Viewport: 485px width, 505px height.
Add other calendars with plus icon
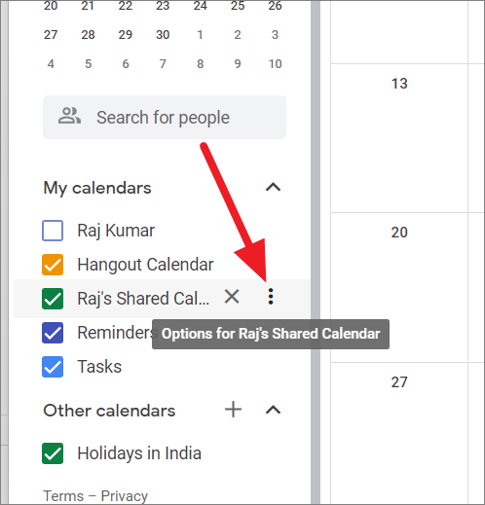pyautogui.click(x=233, y=410)
